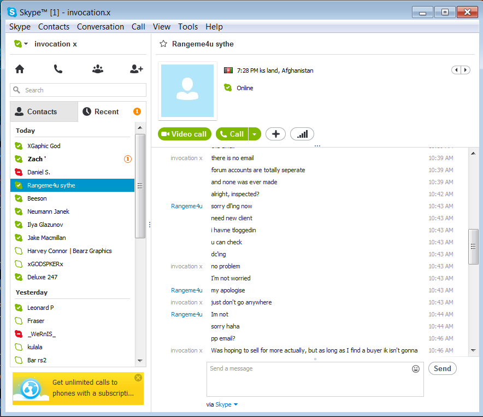Open the Contacts menu
Screen dimensions: 483x417
pos(54,27)
